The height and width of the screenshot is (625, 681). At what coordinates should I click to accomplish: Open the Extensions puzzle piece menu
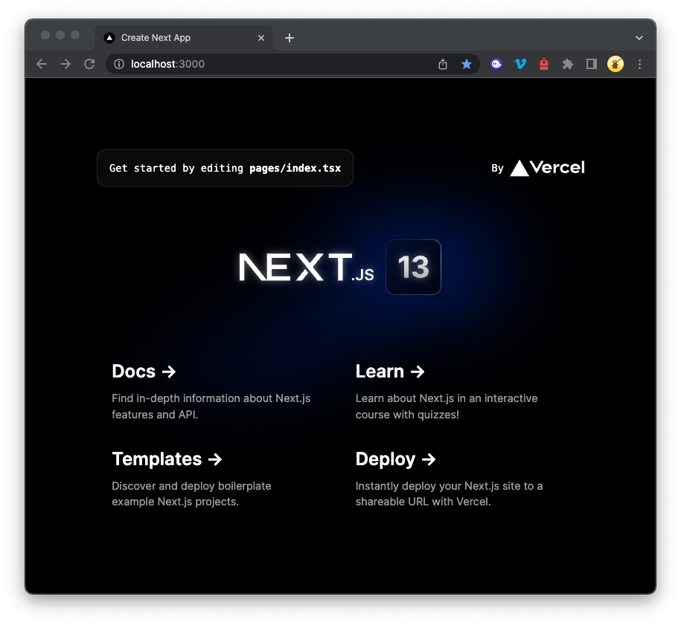point(568,65)
